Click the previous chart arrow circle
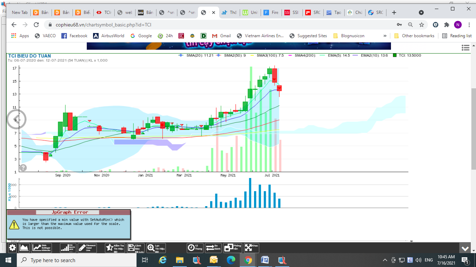The image size is (476, 267). click(x=16, y=120)
